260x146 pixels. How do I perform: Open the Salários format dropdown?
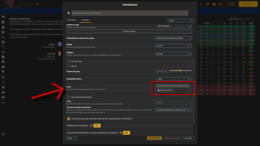pos(173,54)
